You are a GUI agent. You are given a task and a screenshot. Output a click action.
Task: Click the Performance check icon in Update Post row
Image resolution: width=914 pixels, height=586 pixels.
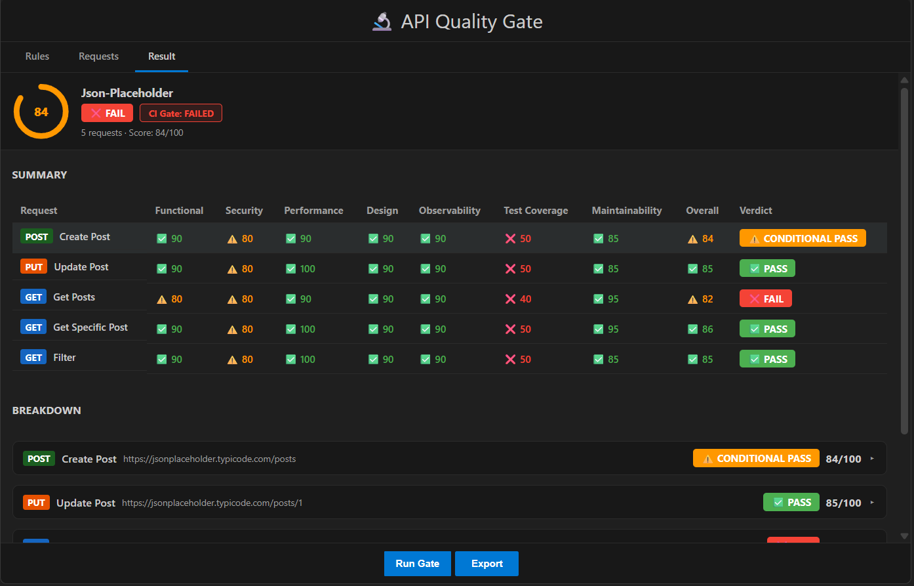click(291, 269)
